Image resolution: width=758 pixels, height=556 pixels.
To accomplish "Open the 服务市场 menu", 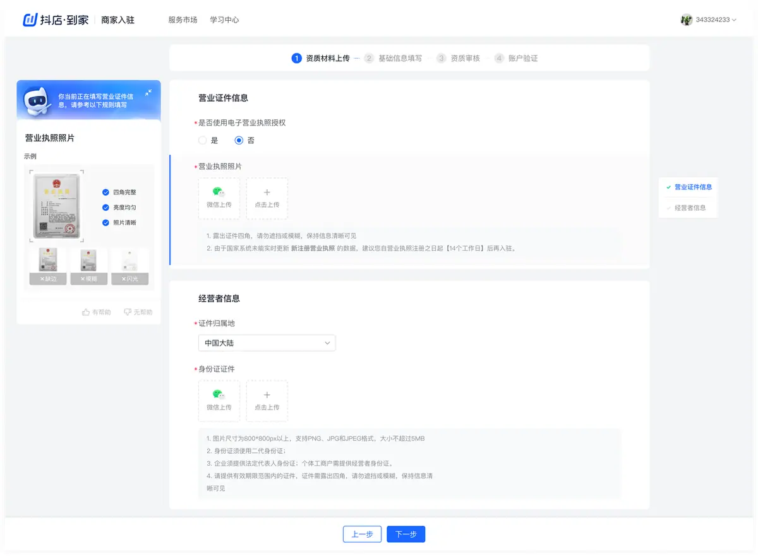I will (183, 20).
